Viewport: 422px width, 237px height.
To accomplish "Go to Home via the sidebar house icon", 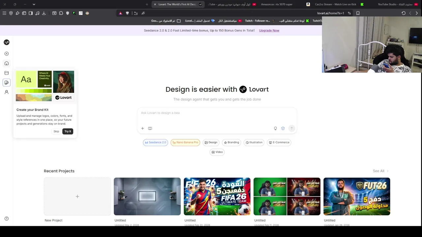I will (x=7, y=63).
